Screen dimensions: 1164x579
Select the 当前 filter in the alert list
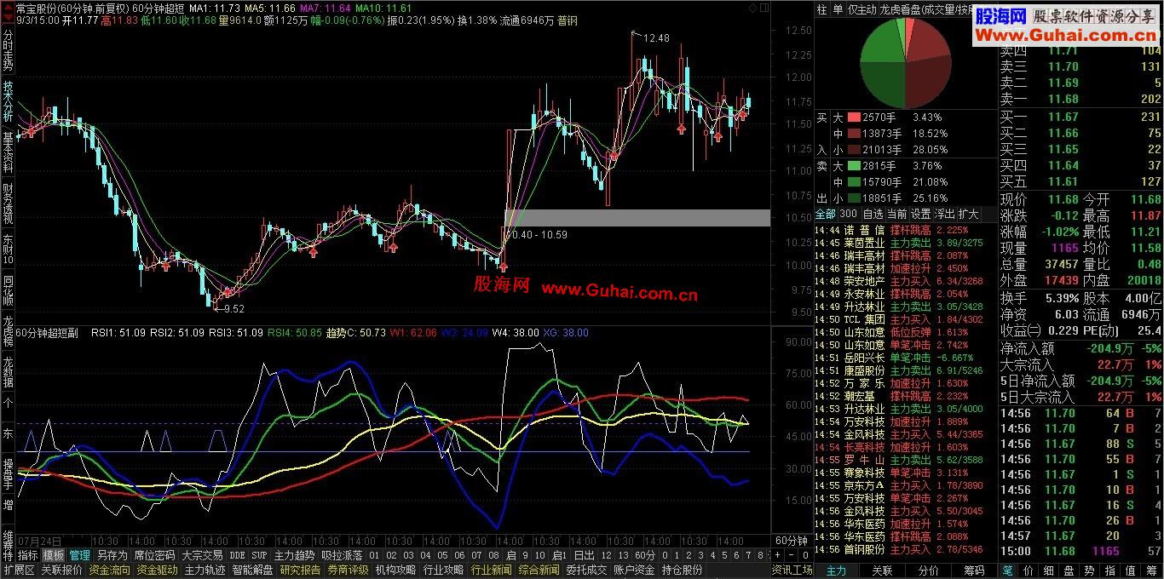point(896,214)
